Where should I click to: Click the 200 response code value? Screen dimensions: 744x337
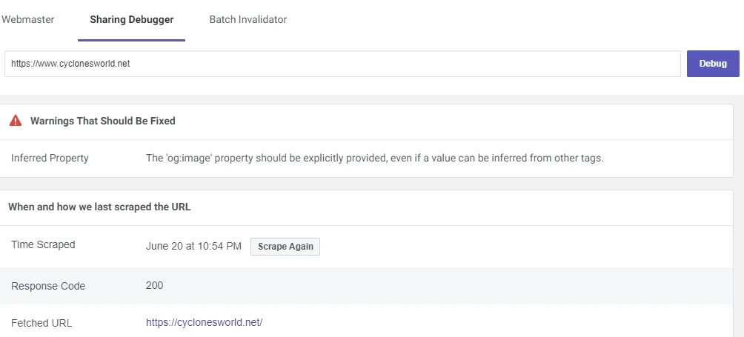click(154, 285)
